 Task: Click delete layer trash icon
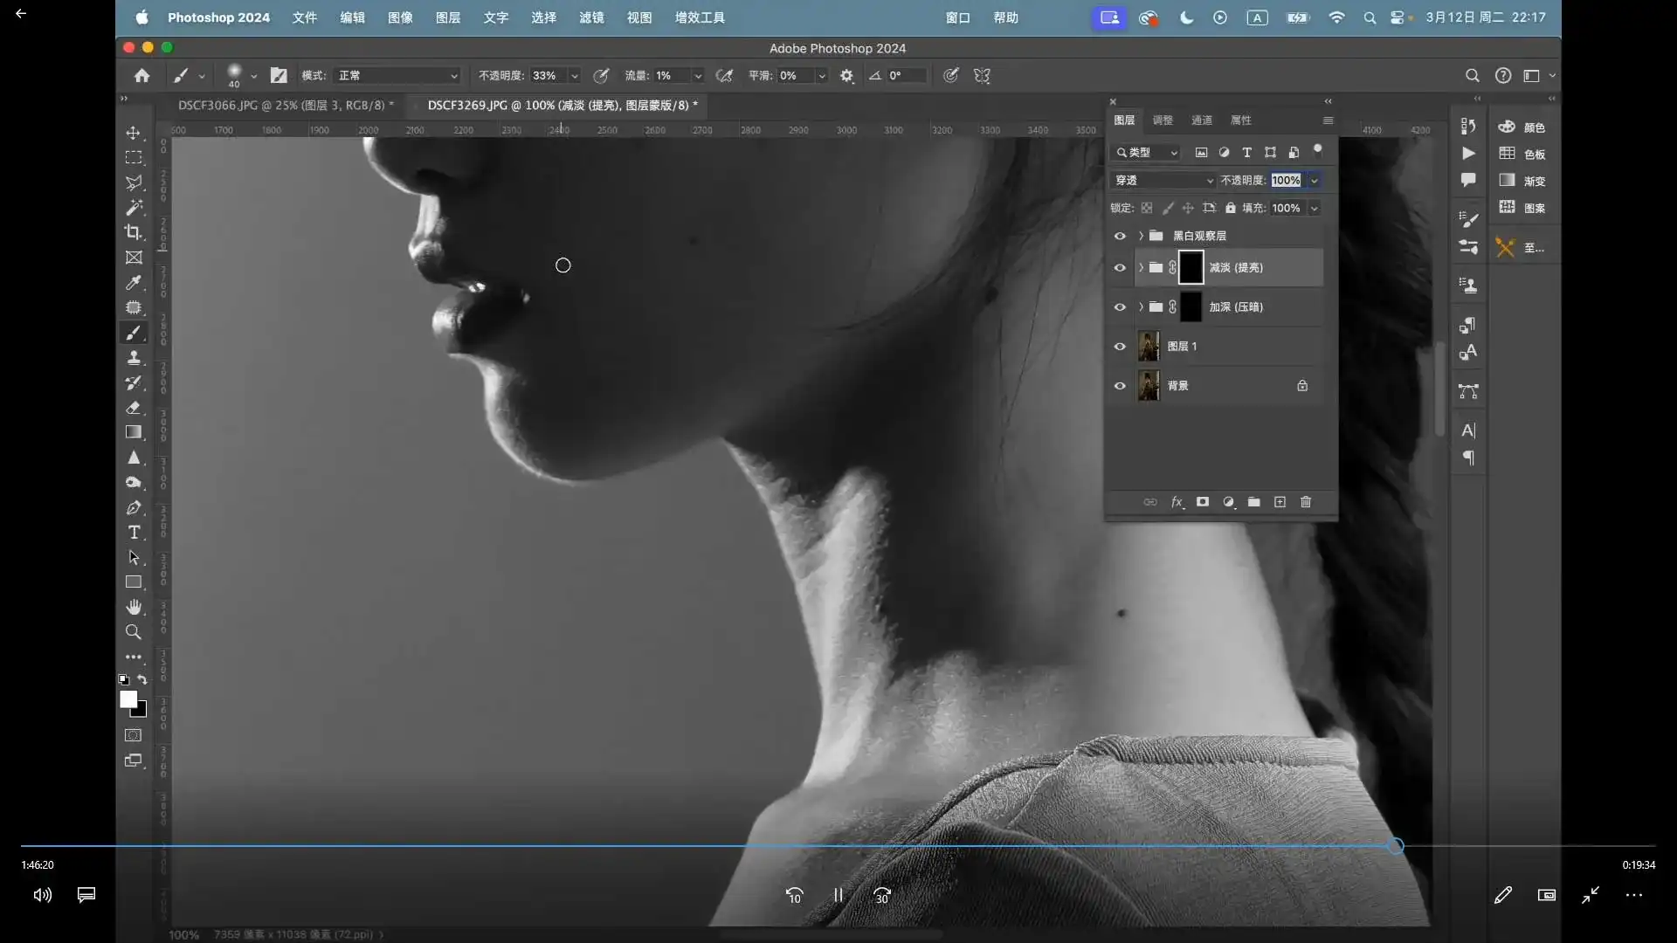point(1306,502)
